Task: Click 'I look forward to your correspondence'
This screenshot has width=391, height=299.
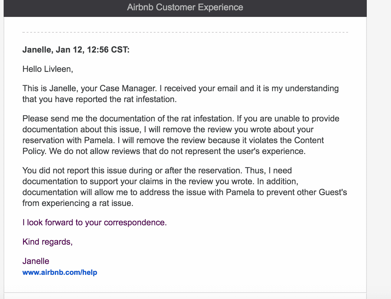Action: pos(94,223)
